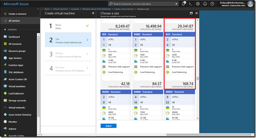Open the notifications bell icon
Image resolution: width=256 pixels, height=138 pixels.
[183, 4]
